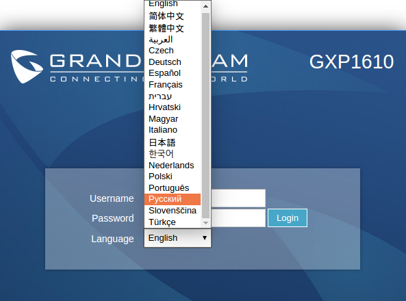Choose Türkçe in the dropdown
This screenshot has width=406, height=301.
pyautogui.click(x=173, y=222)
